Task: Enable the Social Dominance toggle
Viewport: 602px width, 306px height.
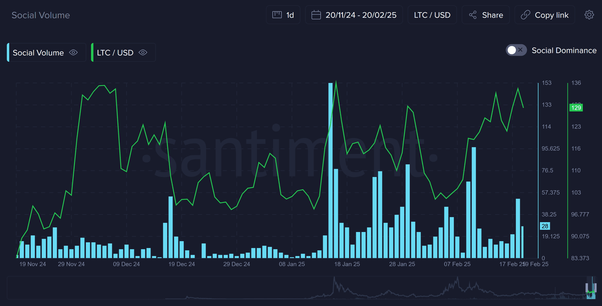Action: [x=516, y=50]
